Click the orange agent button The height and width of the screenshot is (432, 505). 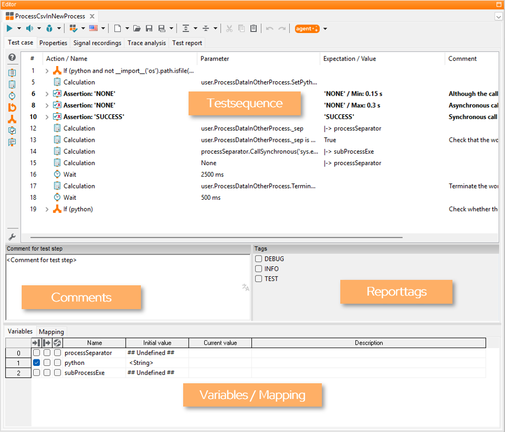[x=307, y=29]
